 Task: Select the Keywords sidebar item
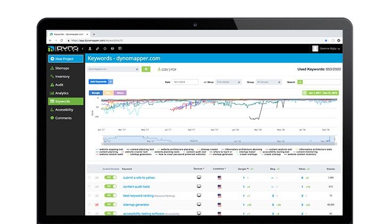pos(66,101)
